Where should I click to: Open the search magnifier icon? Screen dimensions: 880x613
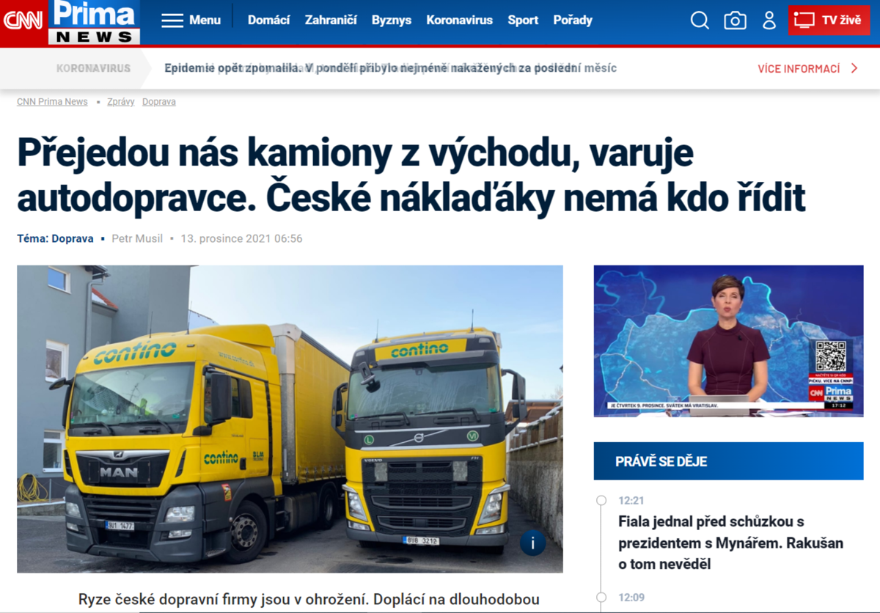click(x=700, y=21)
